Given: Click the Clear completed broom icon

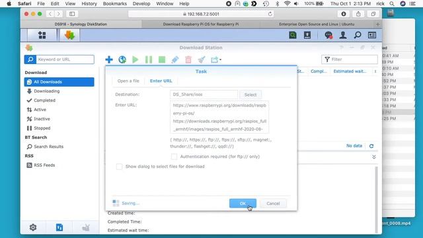Looking at the screenshot, I should (202, 59).
